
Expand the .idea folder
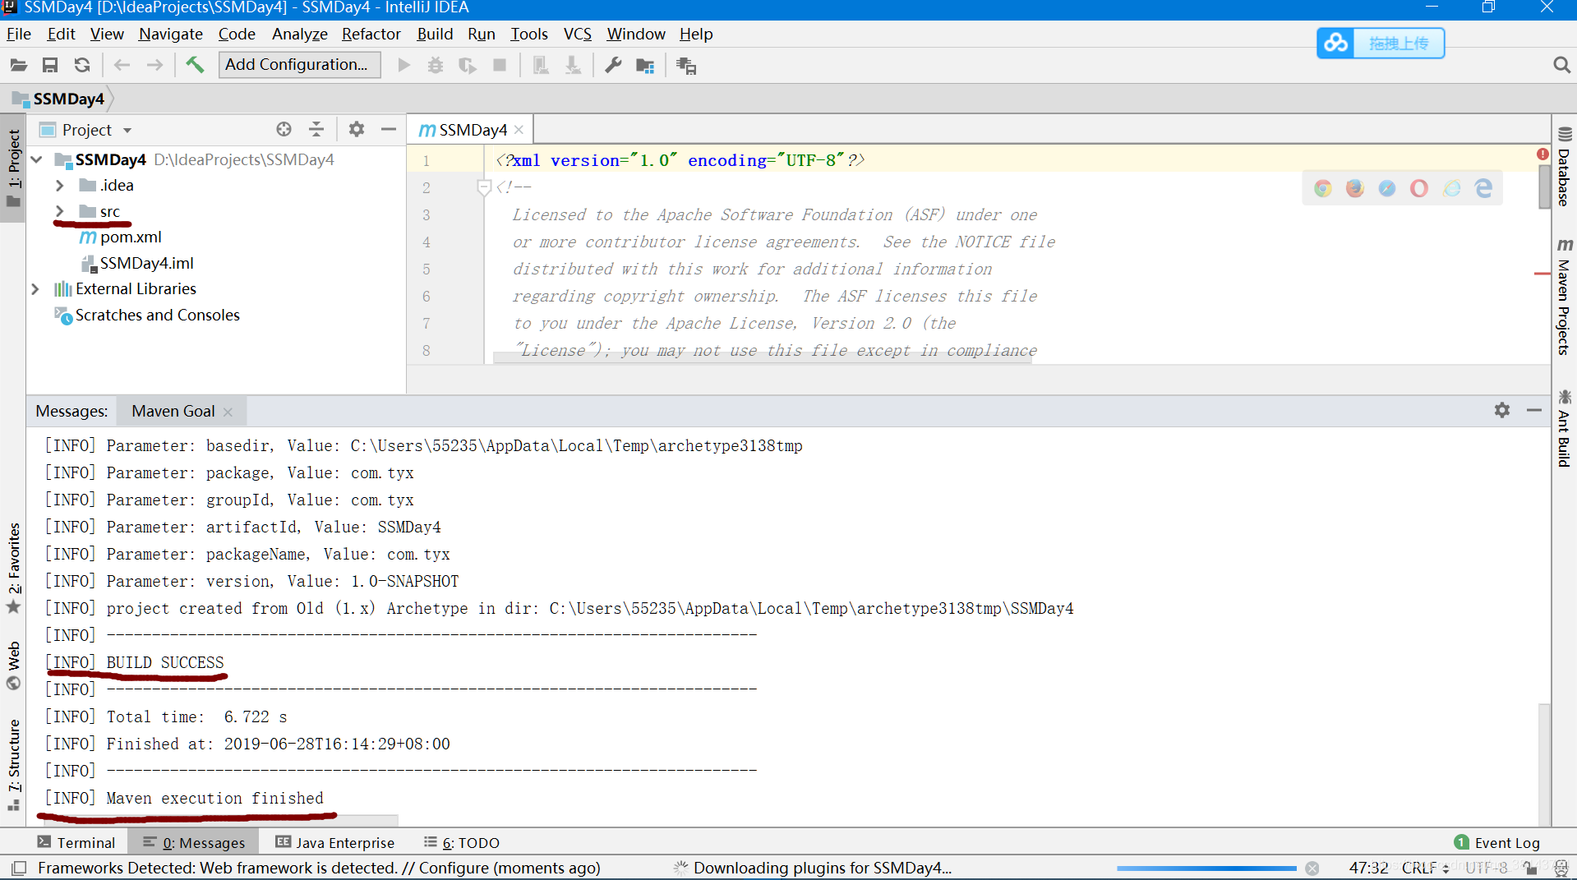pyautogui.click(x=60, y=186)
